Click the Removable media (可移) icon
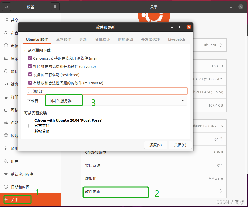Screen dimensions: 248x207 coord(6,110)
